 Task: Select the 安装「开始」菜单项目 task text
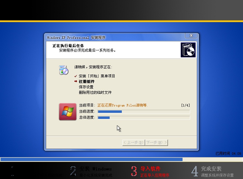pyautogui.click(x=97, y=76)
